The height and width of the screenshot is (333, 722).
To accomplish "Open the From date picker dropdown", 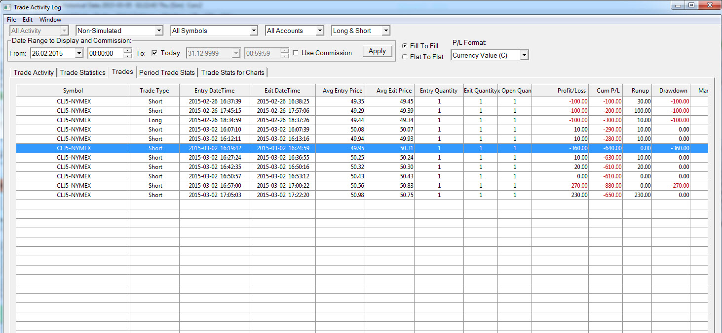I will [x=79, y=53].
